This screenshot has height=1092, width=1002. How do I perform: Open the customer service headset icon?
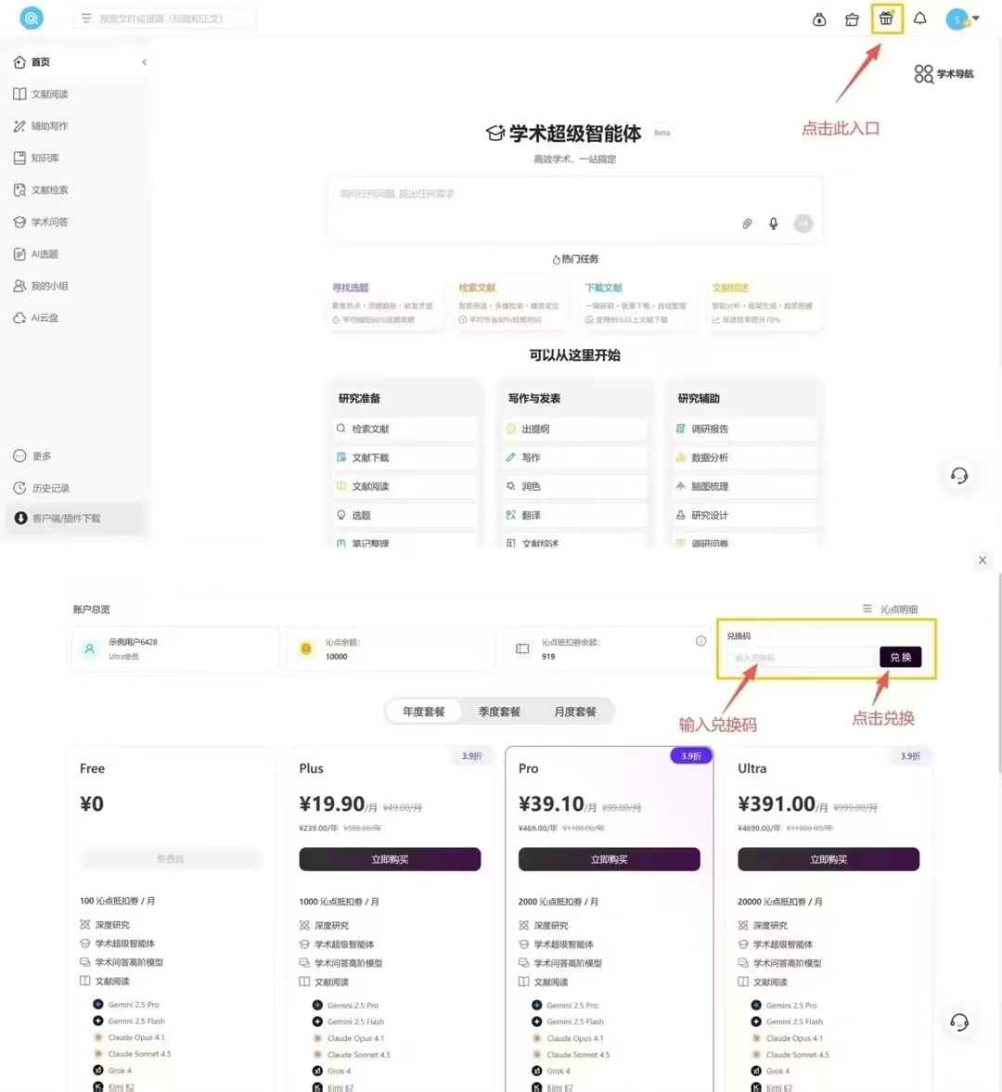[x=959, y=476]
